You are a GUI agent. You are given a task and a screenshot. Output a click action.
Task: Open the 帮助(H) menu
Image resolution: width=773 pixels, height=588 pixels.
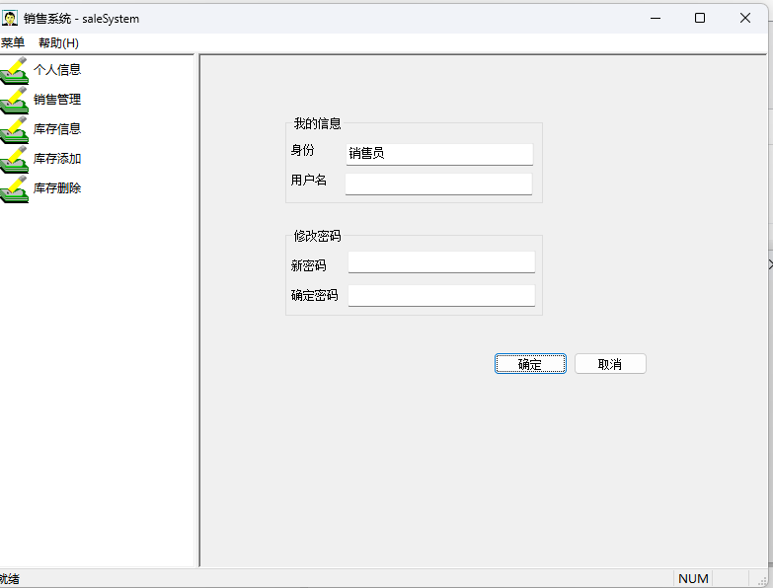point(58,42)
